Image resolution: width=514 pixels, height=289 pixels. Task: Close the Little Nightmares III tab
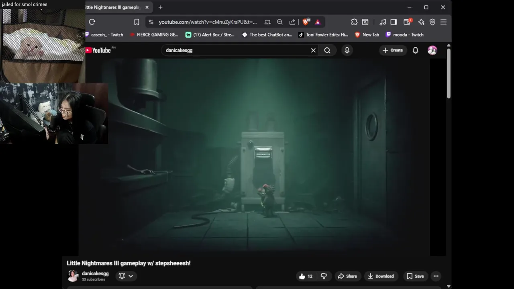[147, 7]
